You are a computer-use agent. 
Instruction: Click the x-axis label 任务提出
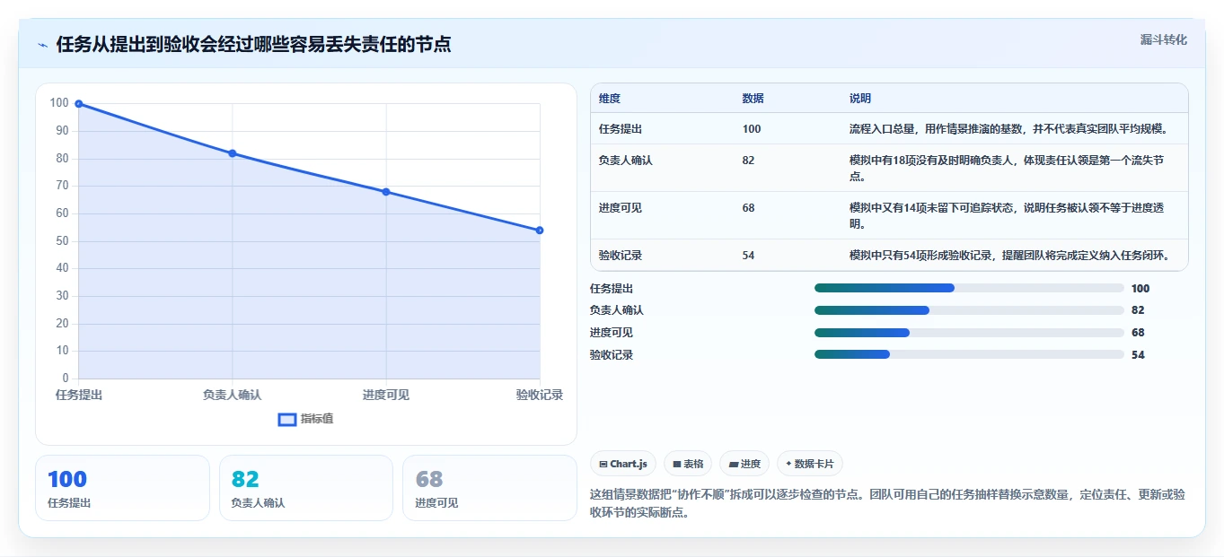click(x=79, y=395)
